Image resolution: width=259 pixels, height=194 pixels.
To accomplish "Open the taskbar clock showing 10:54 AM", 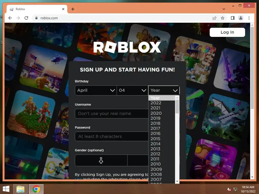I will [x=248, y=189].
